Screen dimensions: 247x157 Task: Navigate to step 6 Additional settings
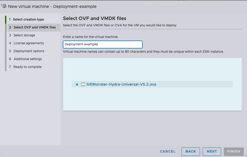pyautogui.click(x=28, y=59)
